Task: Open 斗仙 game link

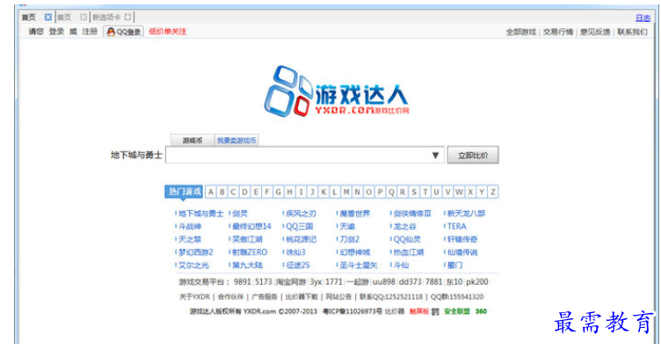Action: pyautogui.click(x=401, y=266)
